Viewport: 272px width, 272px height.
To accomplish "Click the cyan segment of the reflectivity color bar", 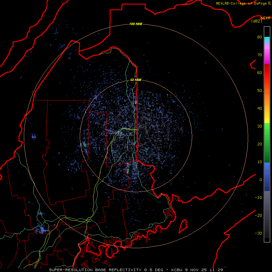I will pyautogui.click(x=267, y=39).
